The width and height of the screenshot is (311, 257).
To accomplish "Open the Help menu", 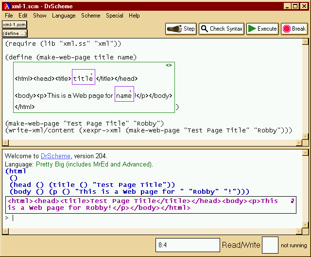I will [134, 16].
